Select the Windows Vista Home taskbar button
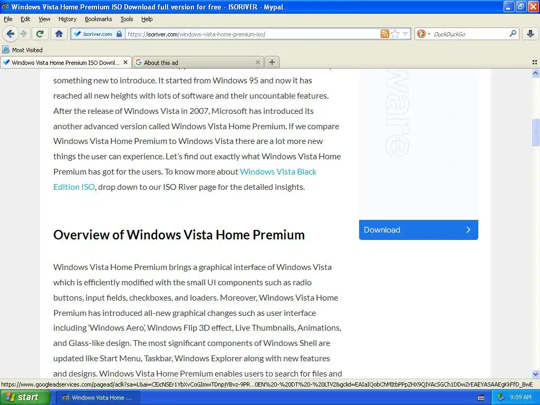The image size is (540, 405). 97,398
